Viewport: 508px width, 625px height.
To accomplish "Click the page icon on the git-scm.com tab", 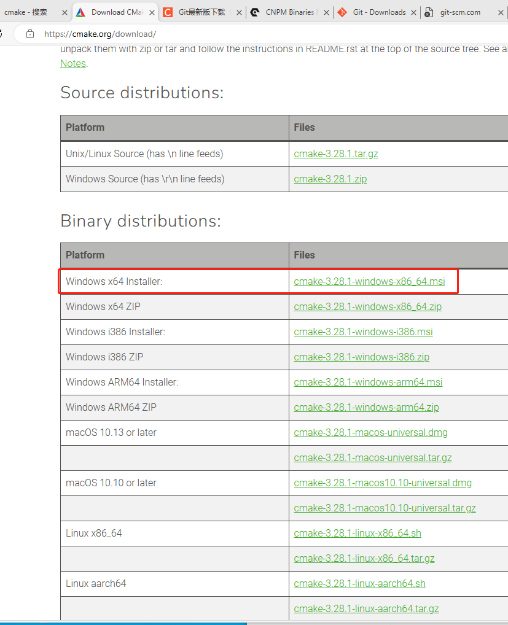I will pyautogui.click(x=428, y=12).
